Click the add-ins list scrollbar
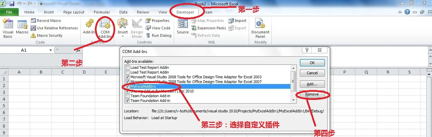The height and width of the screenshot is (137, 432). [293, 84]
